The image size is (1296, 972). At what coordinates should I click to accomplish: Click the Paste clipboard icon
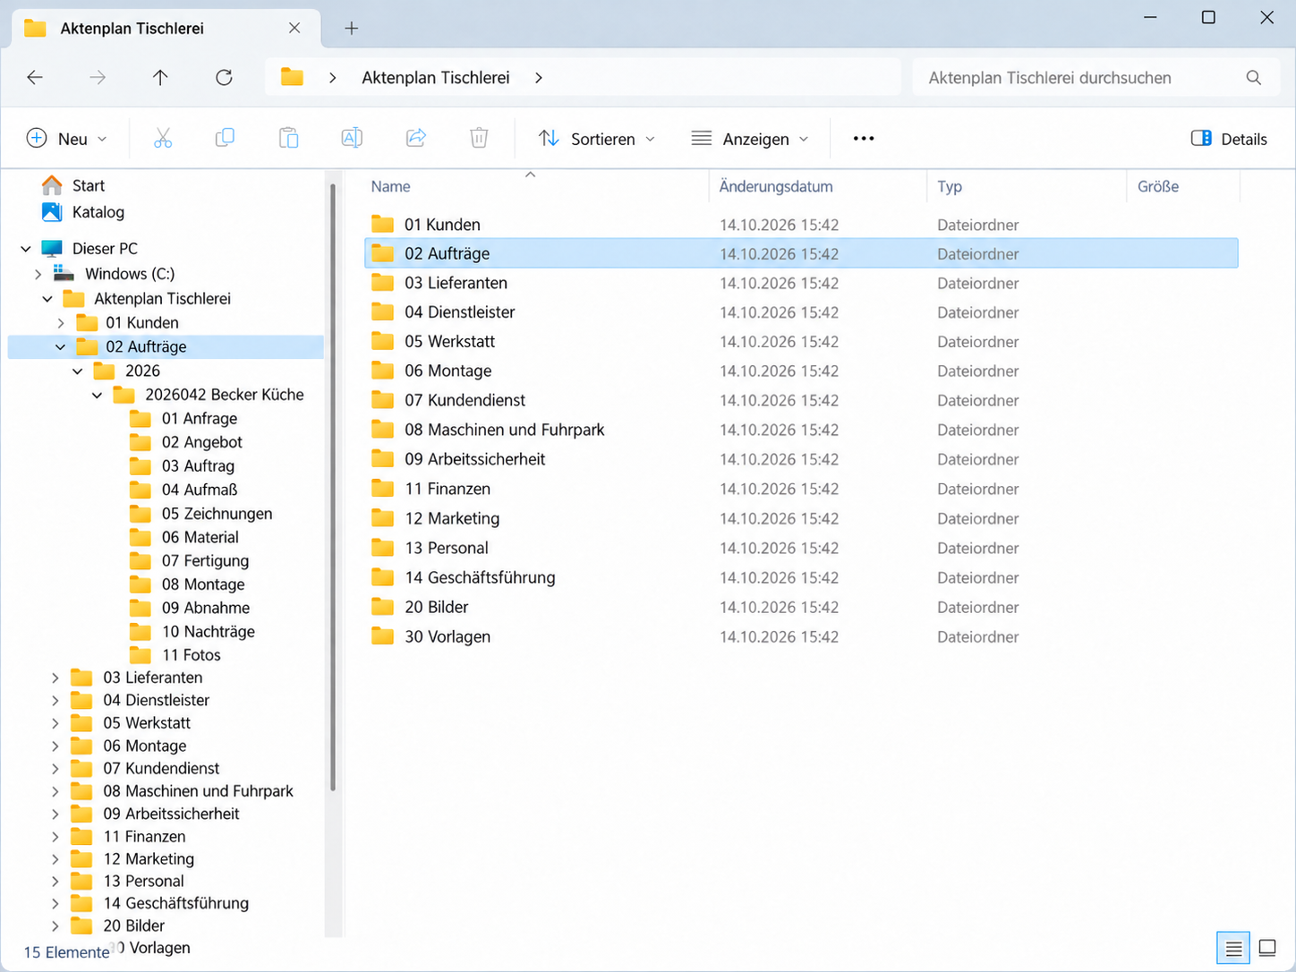(288, 138)
